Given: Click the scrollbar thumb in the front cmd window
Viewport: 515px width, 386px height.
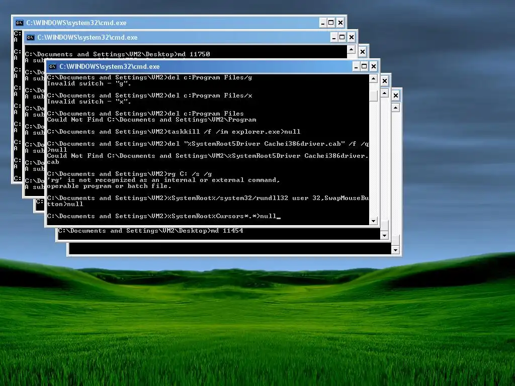Looking at the screenshot, I should click(x=373, y=95).
